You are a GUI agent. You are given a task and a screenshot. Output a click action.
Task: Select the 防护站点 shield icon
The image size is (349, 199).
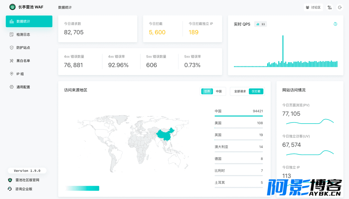click(12, 48)
